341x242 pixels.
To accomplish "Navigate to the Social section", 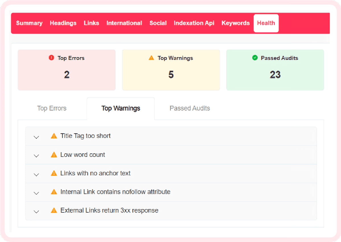I will pyautogui.click(x=158, y=23).
